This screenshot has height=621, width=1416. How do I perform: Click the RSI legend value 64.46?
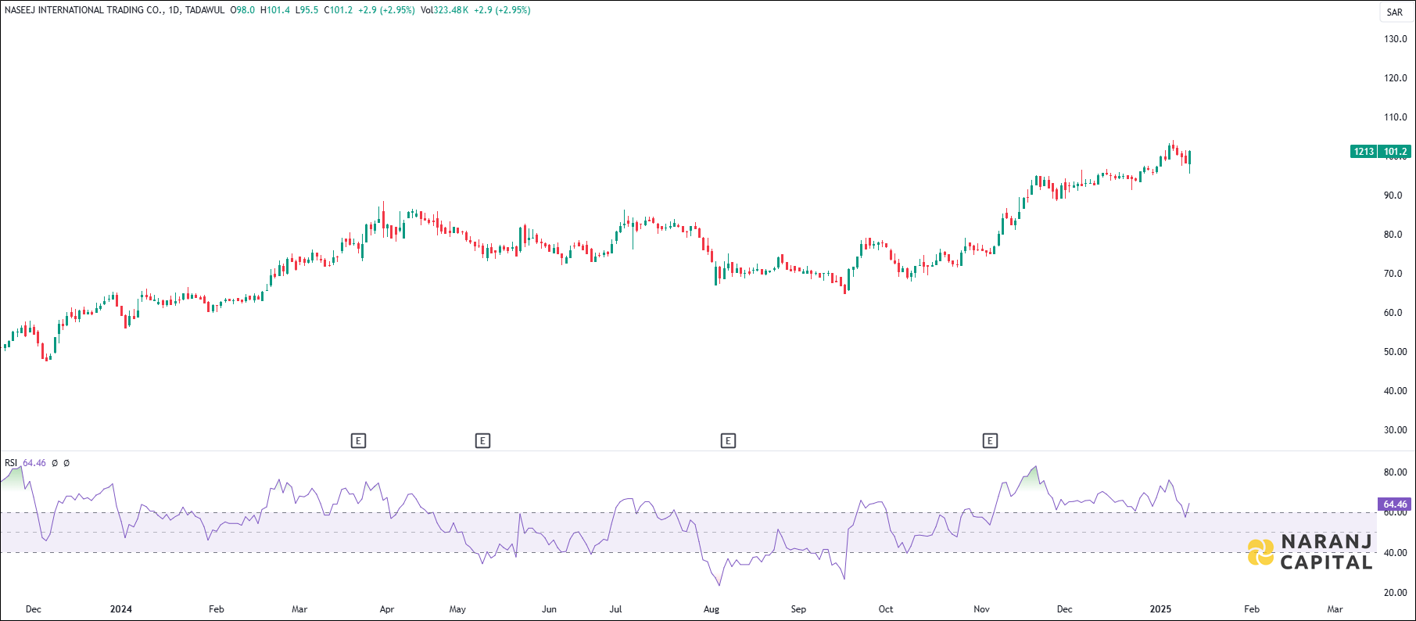[x=34, y=463]
